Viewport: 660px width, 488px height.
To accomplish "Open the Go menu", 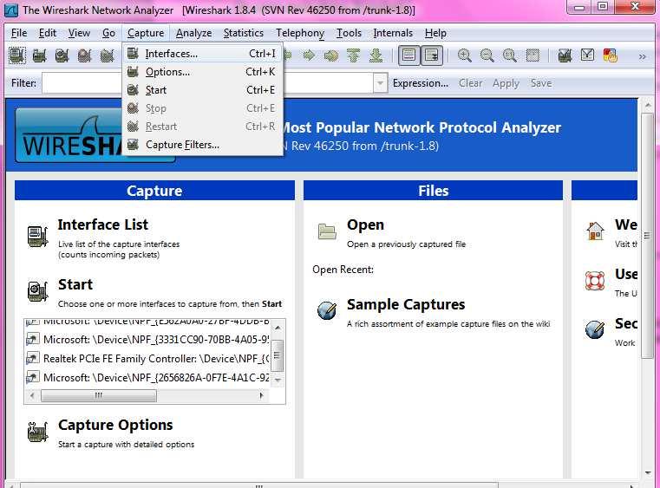I will click(x=108, y=33).
